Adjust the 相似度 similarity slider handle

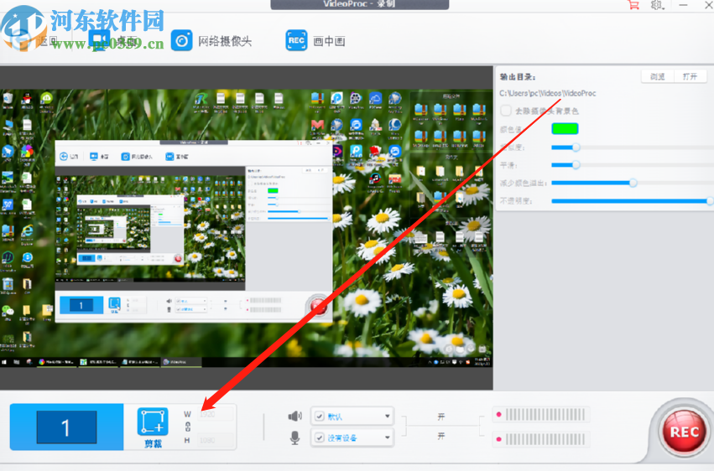576,148
